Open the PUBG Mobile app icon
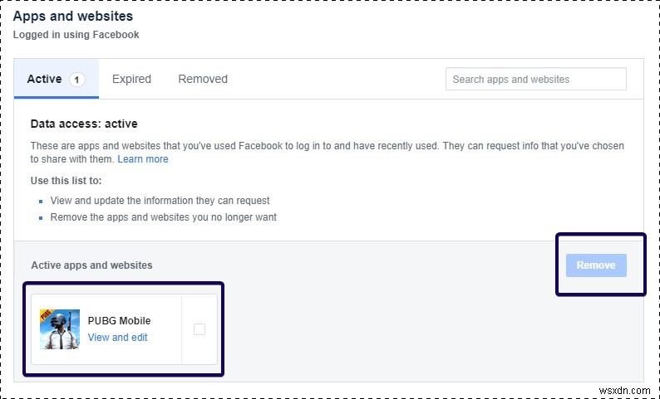 click(x=60, y=329)
